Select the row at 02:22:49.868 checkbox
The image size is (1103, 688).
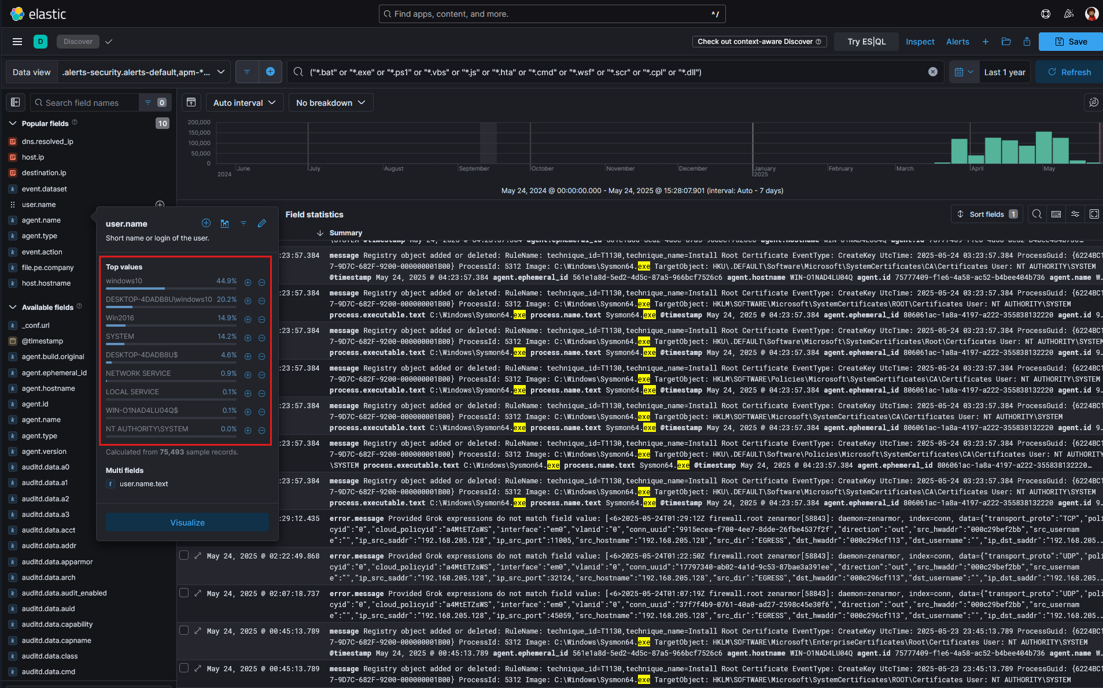point(184,556)
